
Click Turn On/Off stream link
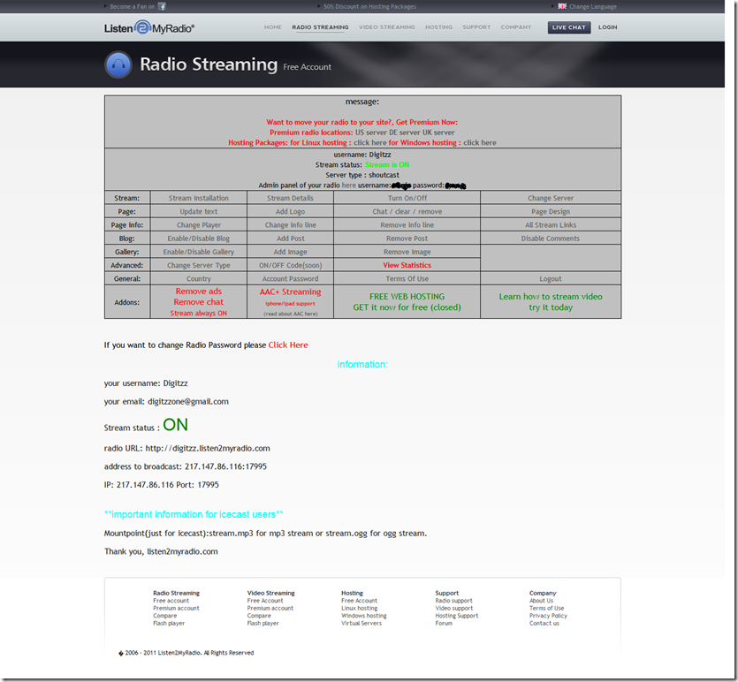point(407,198)
